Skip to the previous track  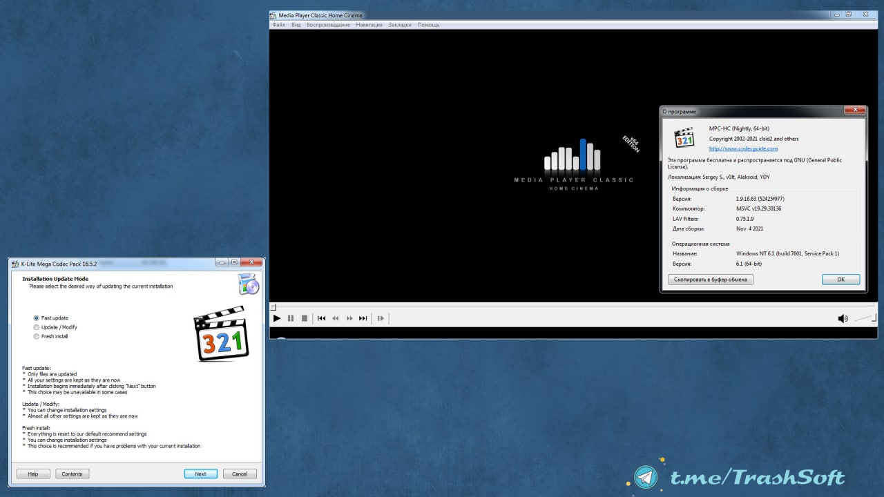[321, 318]
